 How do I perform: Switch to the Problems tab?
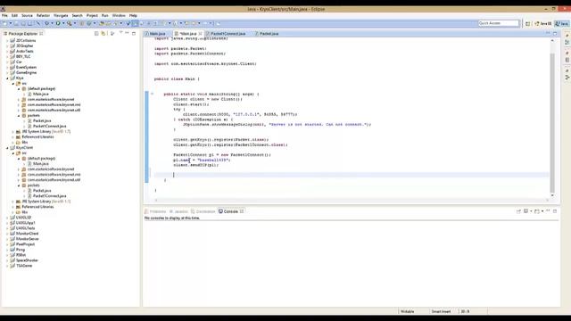pyautogui.click(x=155, y=211)
